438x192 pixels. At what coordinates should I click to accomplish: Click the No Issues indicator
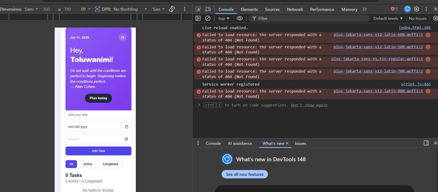(x=418, y=18)
